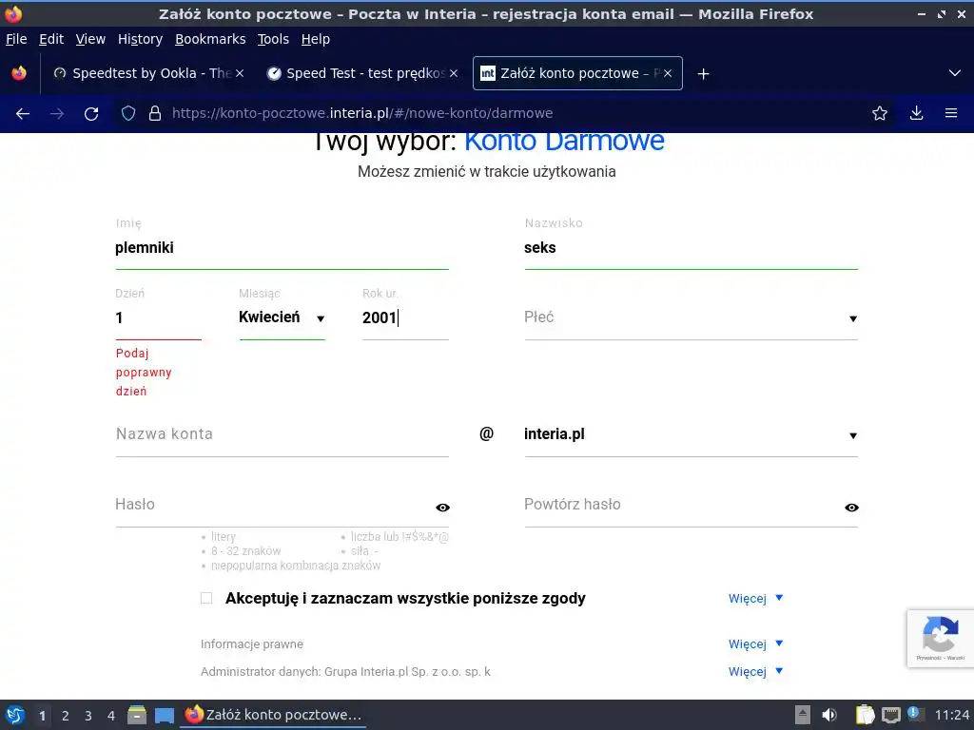The height and width of the screenshot is (730, 974).
Task: Open the Help menu
Action: (316, 39)
